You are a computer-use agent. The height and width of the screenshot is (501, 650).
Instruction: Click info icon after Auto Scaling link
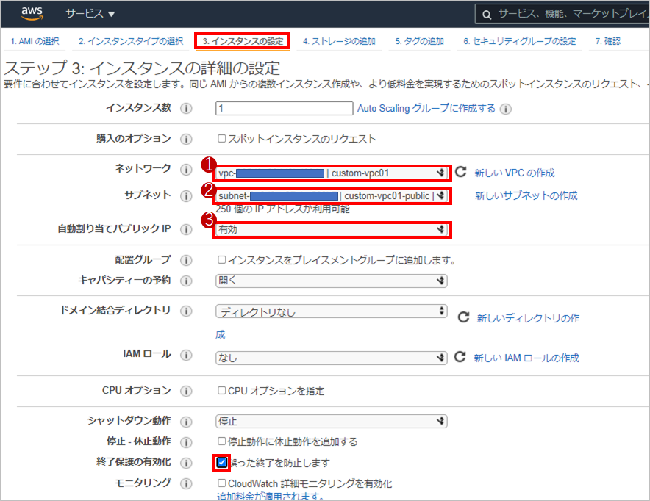point(505,109)
